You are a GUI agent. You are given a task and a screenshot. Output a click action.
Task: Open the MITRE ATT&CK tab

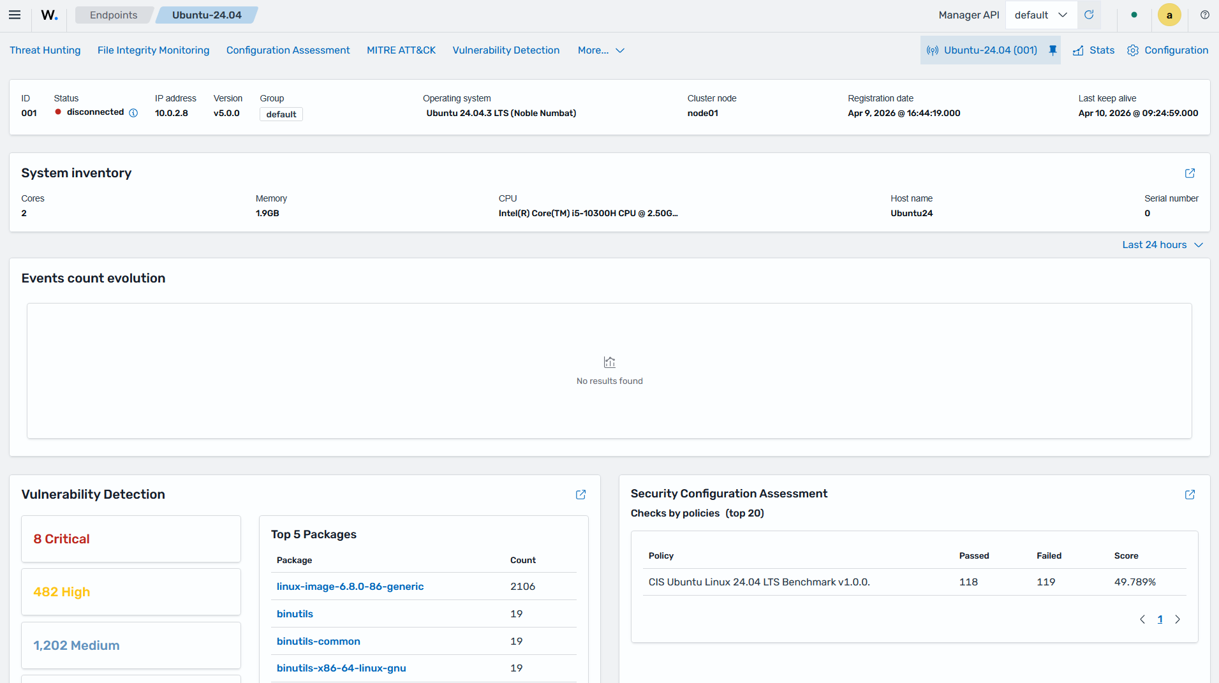tap(401, 50)
